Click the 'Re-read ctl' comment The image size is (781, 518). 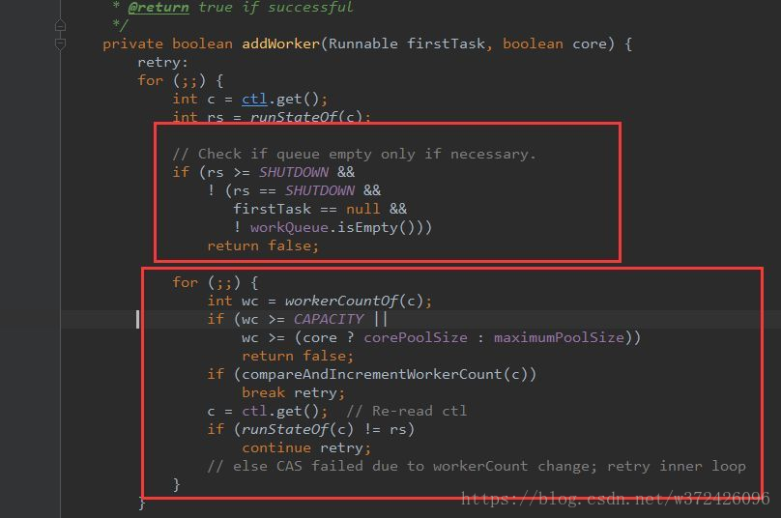[406, 411]
